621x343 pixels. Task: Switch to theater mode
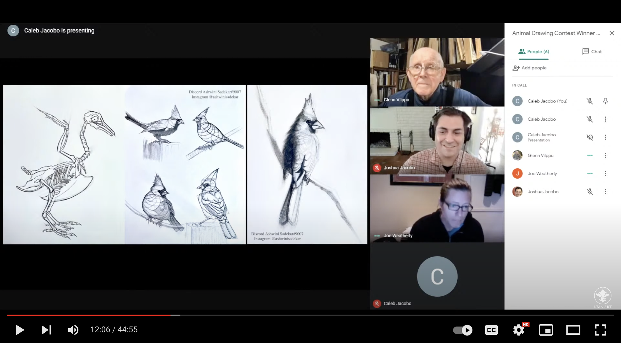tap(573, 330)
